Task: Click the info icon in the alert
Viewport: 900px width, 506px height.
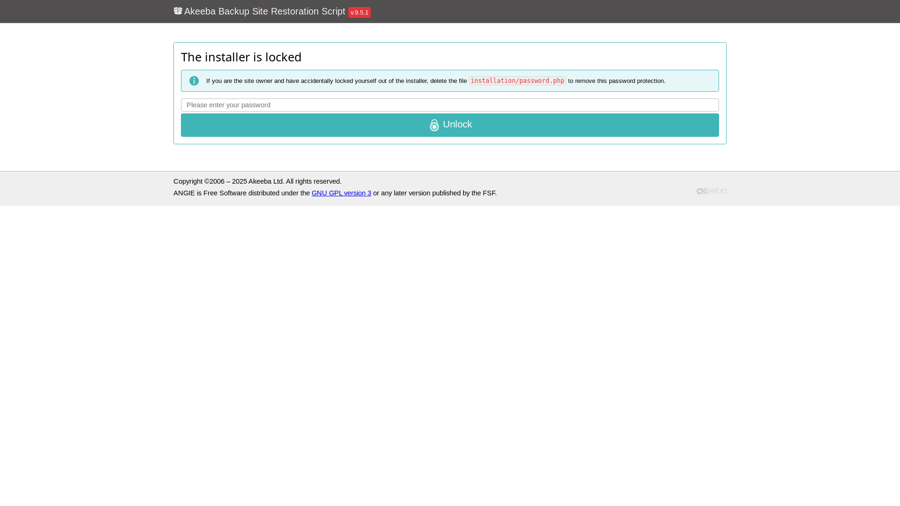Action: [x=194, y=81]
